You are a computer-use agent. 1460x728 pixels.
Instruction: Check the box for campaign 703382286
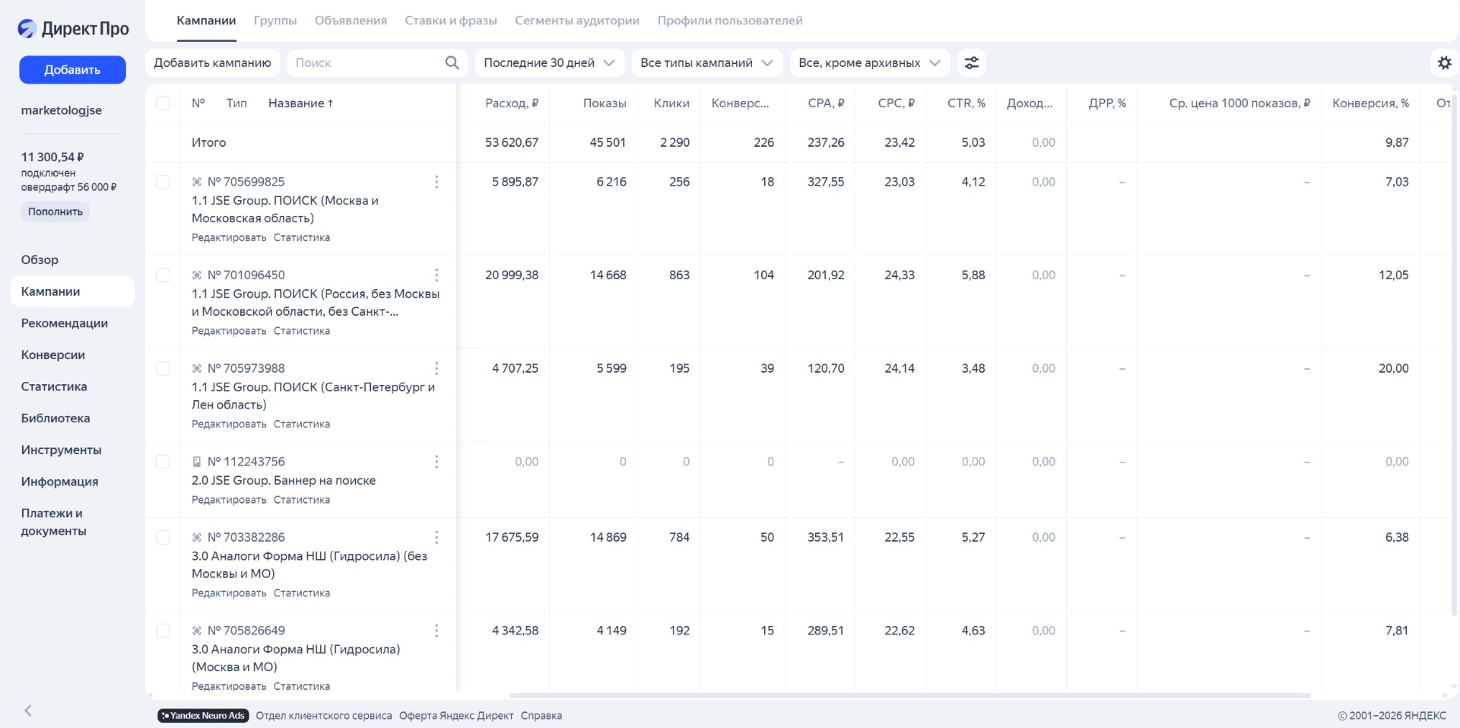point(163,538)
